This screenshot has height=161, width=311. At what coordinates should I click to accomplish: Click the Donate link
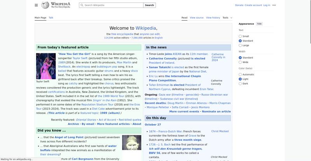(239, 5)
